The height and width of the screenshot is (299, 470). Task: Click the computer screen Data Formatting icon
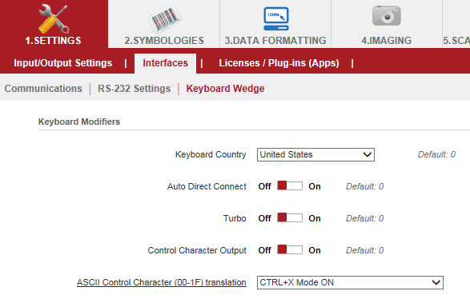pyautogui.click(x=276, y=18)
